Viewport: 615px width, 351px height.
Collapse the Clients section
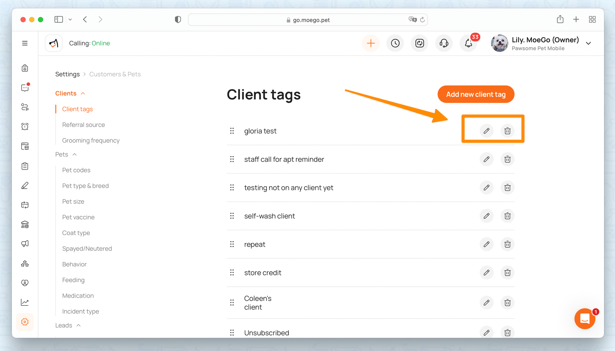point(83,94)
